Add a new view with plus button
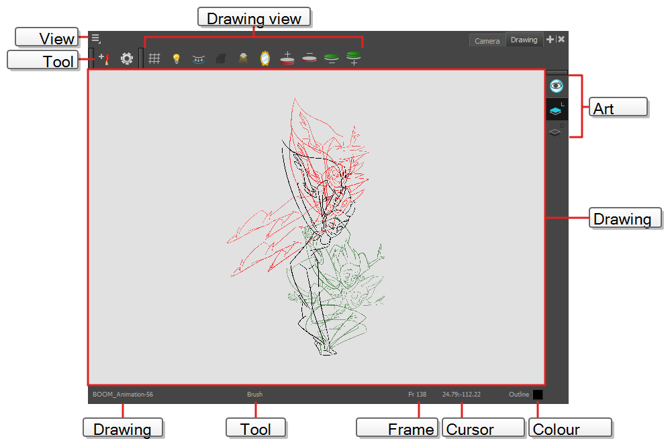 550,40
